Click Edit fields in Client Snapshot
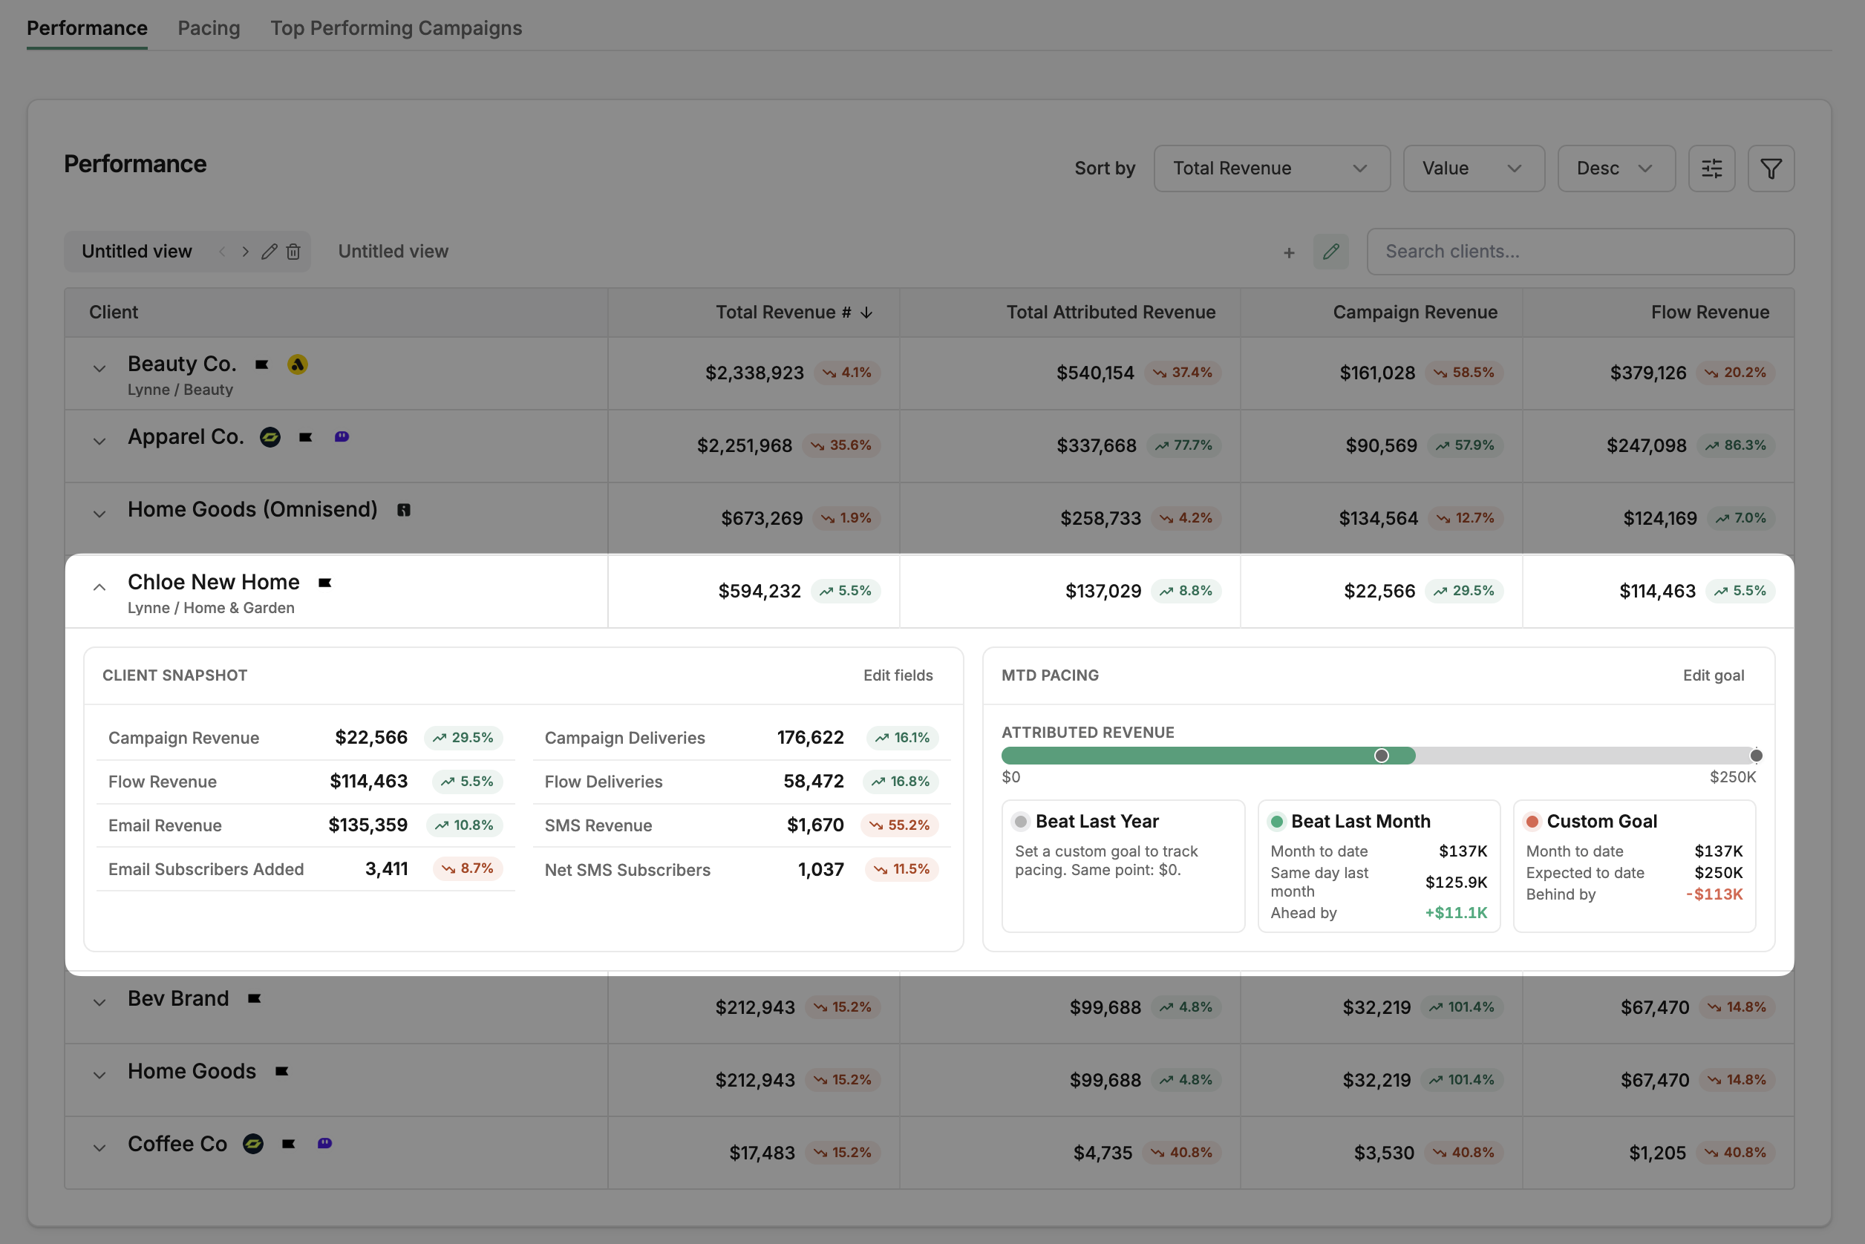 pos(898,675)
